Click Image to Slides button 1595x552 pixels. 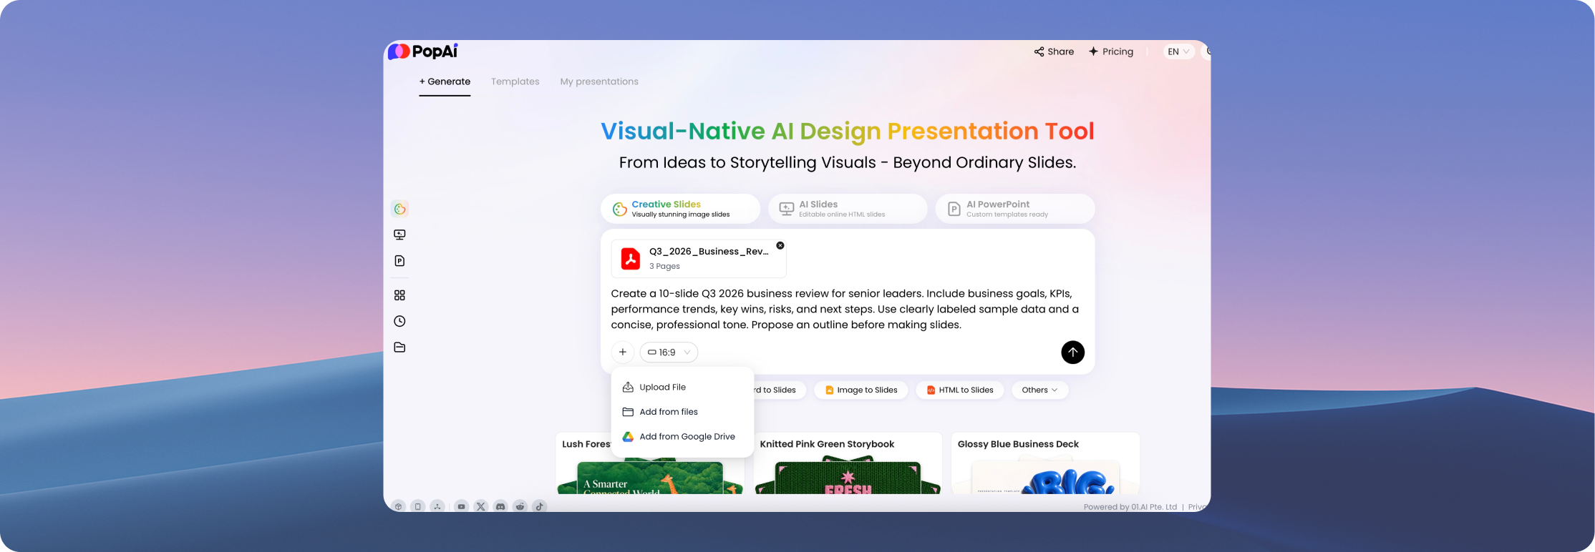(861, 390)
